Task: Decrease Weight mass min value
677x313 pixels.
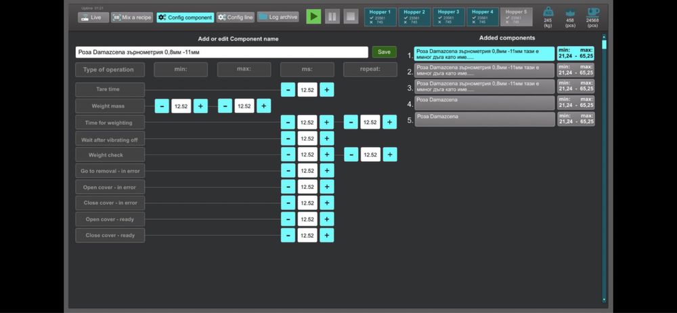Action: tap(162, 106)
